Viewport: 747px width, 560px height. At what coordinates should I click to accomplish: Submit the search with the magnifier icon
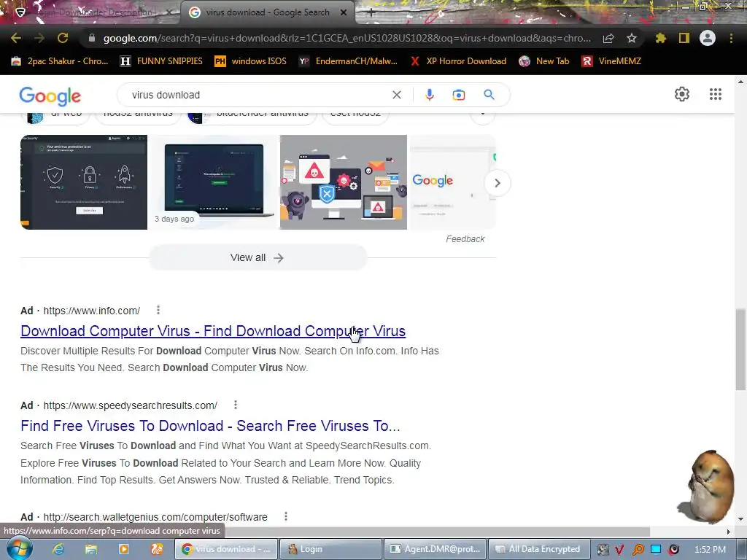[489, 95]
